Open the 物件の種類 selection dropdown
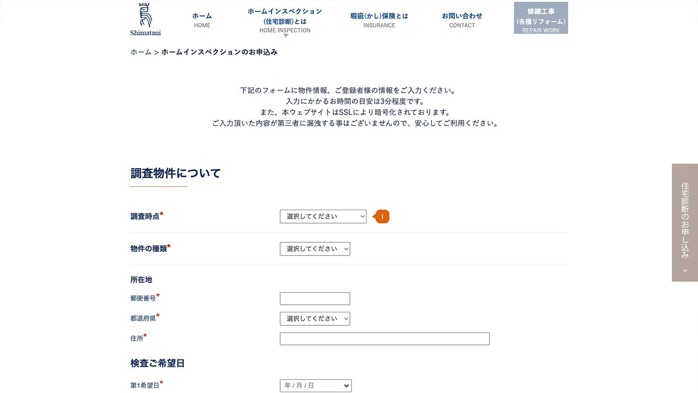Viewport: 698px width, 393px height. click(315, 249)
